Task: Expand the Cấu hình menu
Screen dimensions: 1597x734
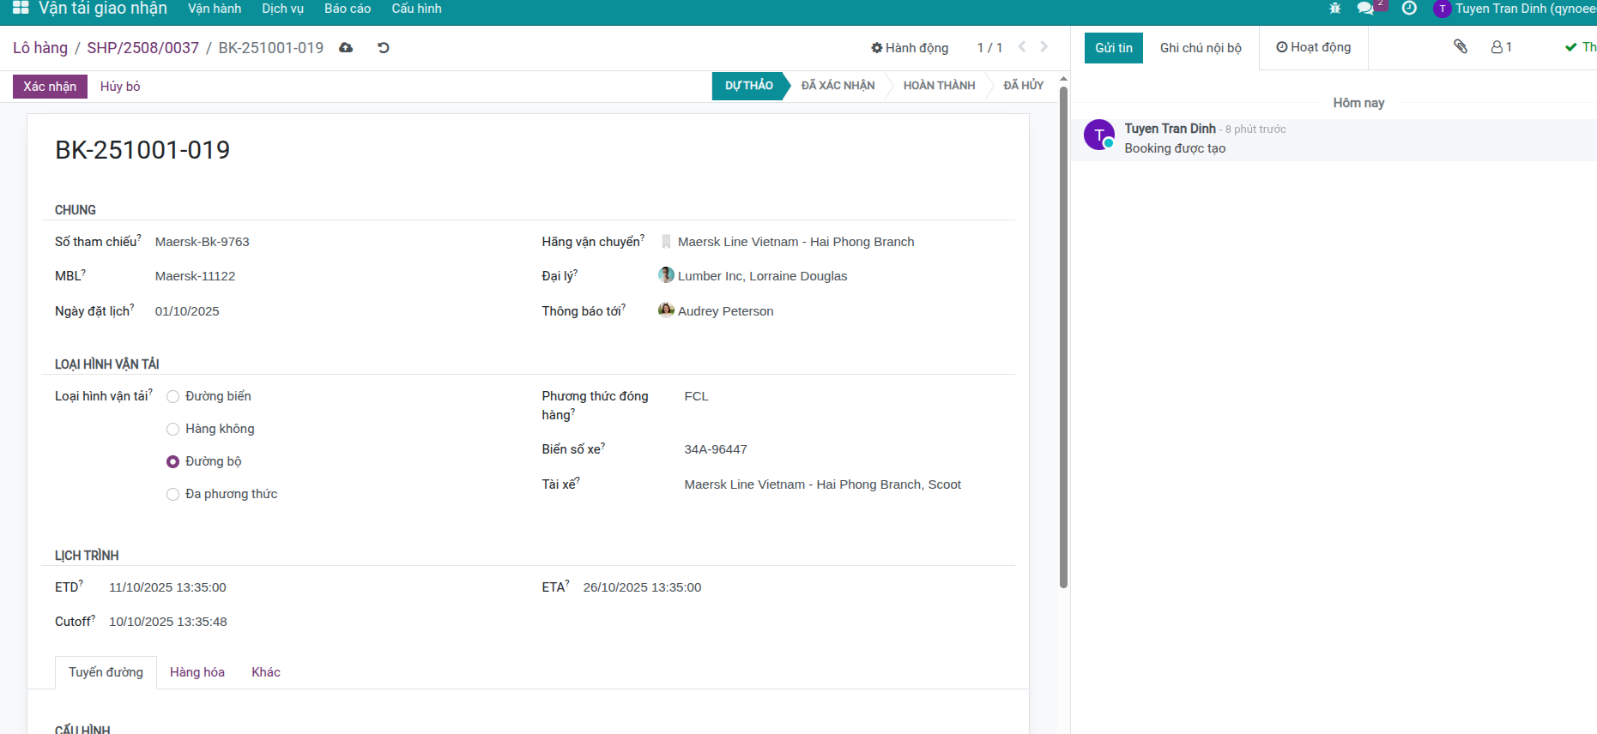Action: (416, 9)
